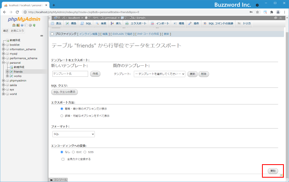Image resolution: width=289 pixels, height=182 pixels.
Task: Select the 詳細 export method radio
Action: [62, 116]
